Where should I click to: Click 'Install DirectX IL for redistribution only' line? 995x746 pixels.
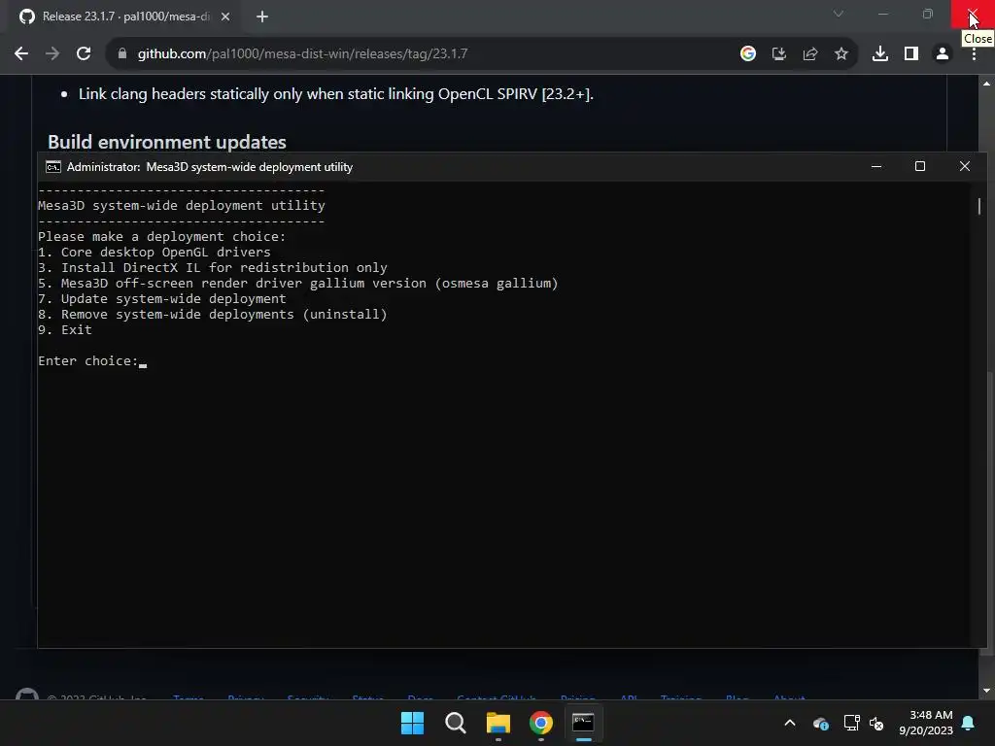click(x=213, y=268)
